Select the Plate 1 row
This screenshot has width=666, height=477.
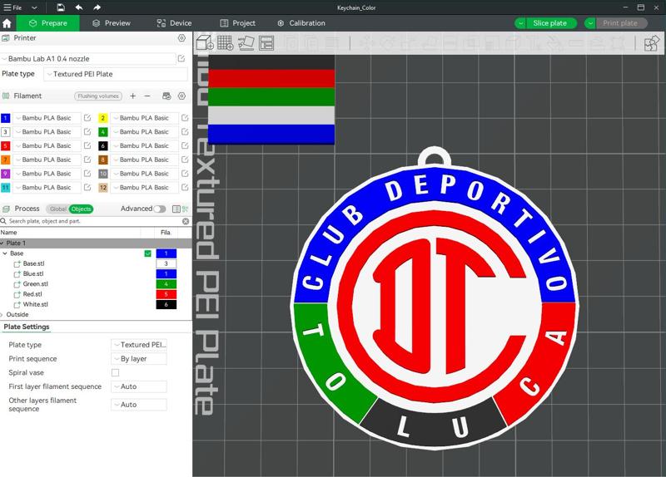(x=96, y=243)
